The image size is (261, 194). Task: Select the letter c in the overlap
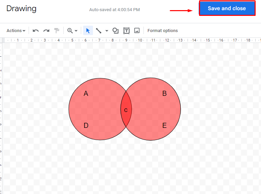click(x=126, y=110)
